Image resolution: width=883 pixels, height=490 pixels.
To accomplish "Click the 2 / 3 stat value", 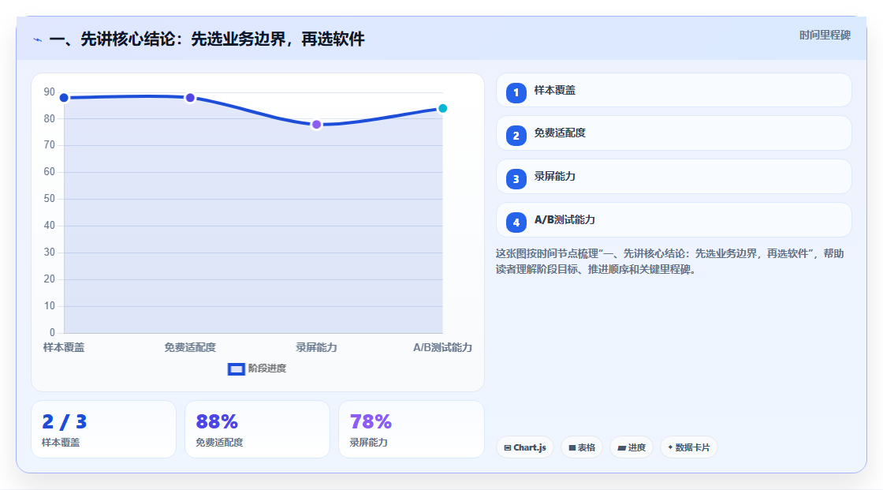I will (64, 421).
